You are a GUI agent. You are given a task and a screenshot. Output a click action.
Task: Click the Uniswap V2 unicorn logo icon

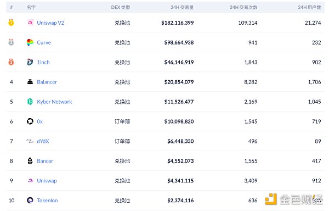(30, 23)
